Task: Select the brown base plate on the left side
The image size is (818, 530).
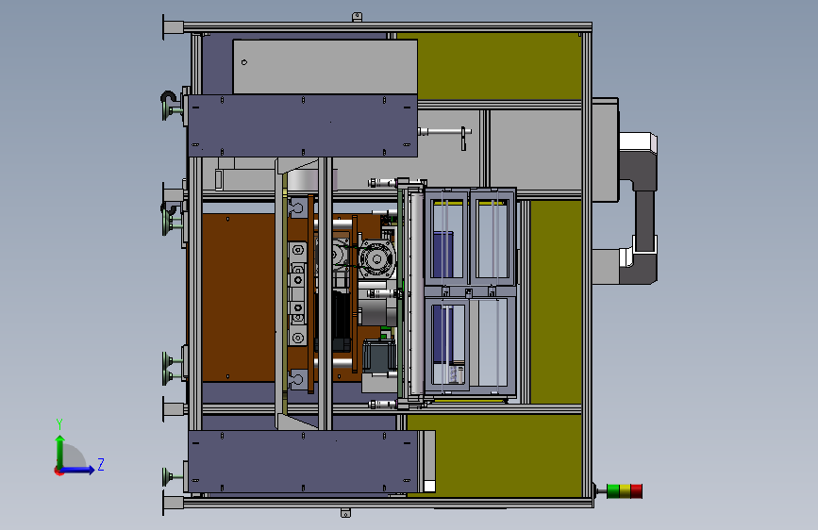Action: pyautogui.click(x=239, y=297)
